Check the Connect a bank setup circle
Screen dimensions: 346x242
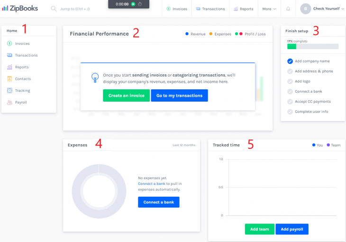pyautogui.click(x=290, y=92)
